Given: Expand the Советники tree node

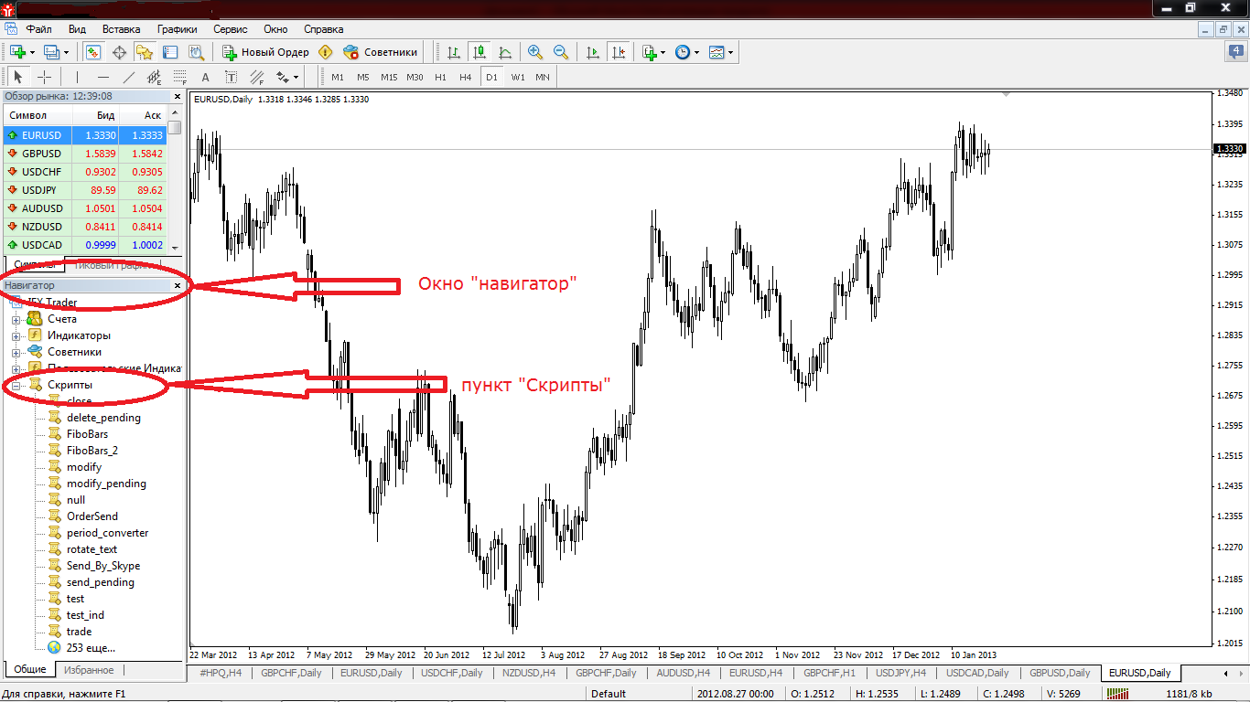Looking at the screenshot, I should click(x=16, y=352).
